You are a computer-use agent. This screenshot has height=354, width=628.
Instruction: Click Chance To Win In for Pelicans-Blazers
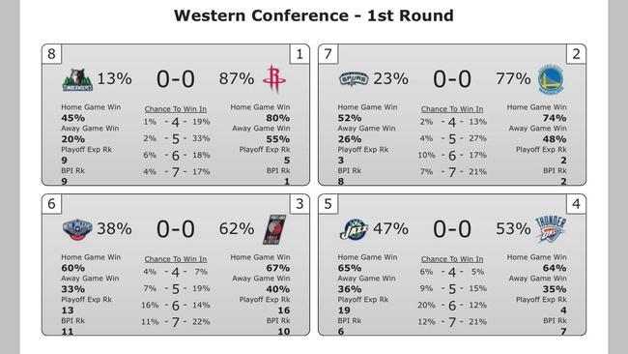(x=176, y=259)
